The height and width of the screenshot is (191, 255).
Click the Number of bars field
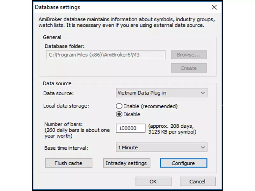coord(131,128)
